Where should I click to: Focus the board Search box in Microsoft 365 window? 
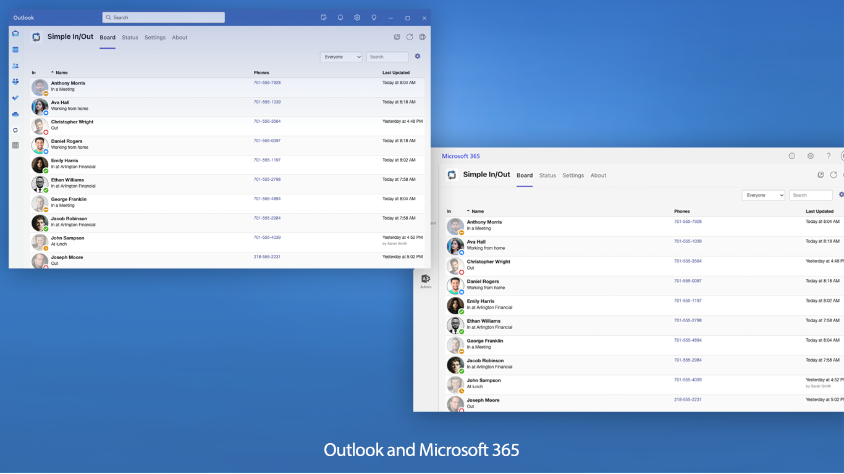pos(811,195)
